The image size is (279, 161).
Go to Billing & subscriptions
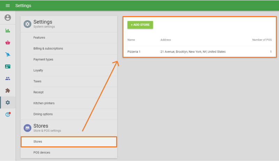pyautogui.click(x=48, y=48)
